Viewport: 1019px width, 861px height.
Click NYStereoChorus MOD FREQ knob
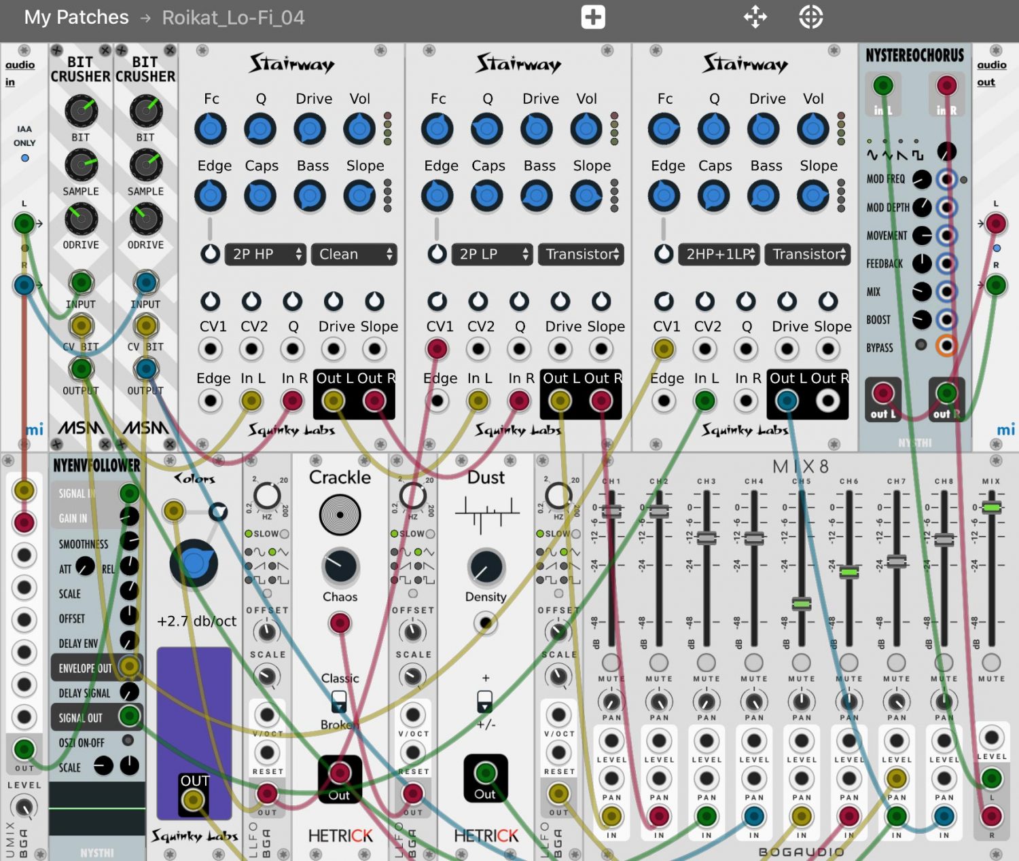922,179
